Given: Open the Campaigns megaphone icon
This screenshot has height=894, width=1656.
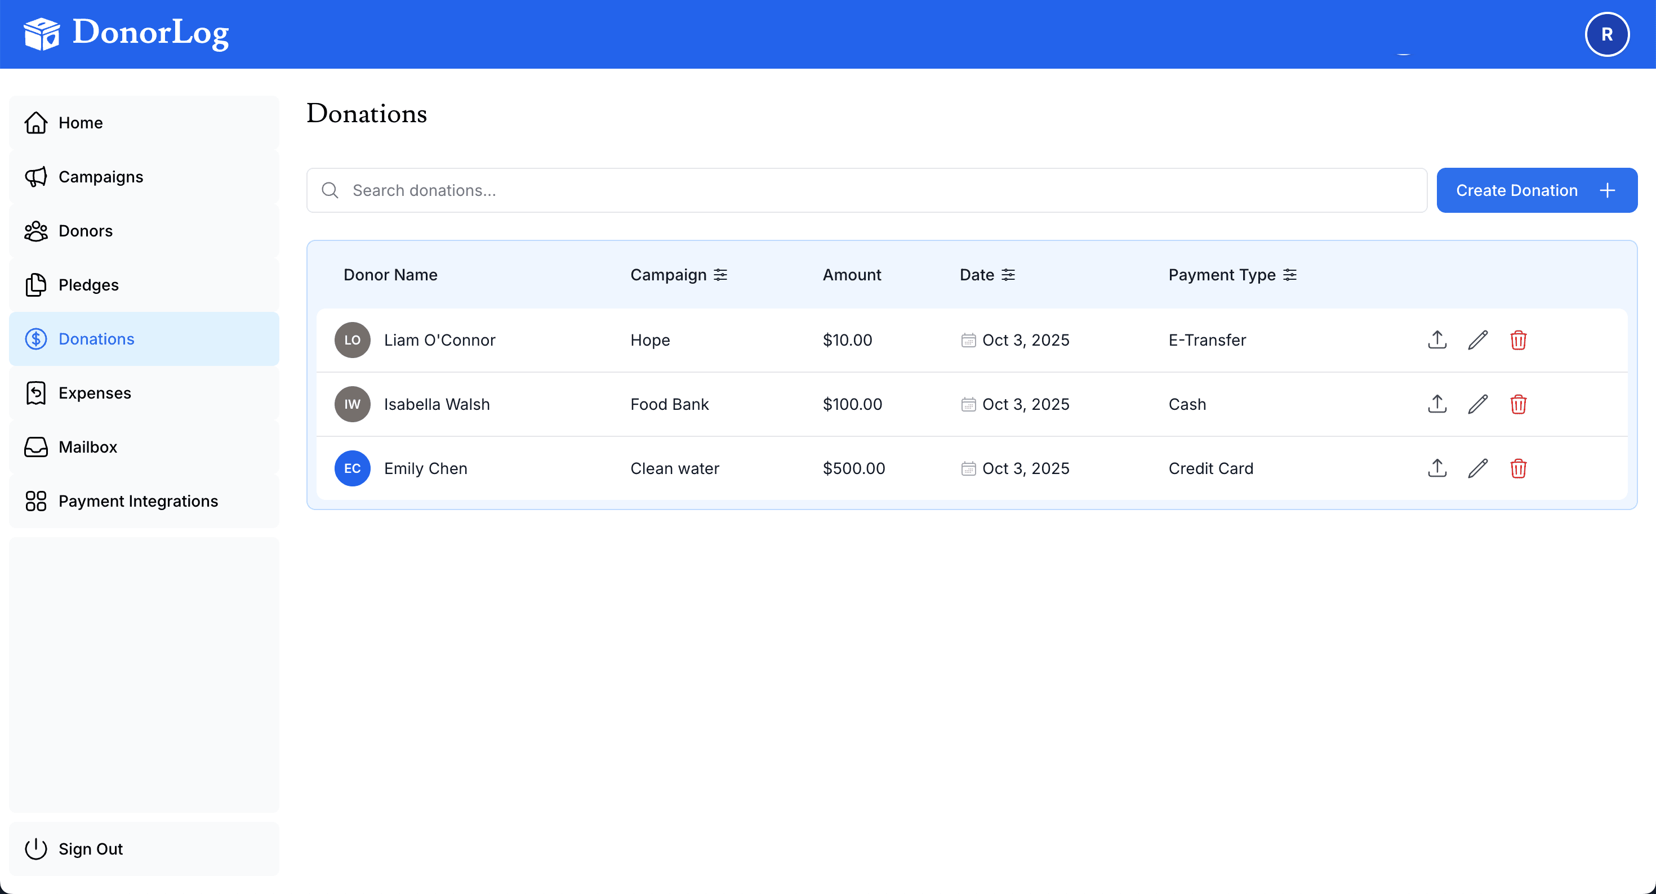Looking at the screenshot, I should click(36, 177).
